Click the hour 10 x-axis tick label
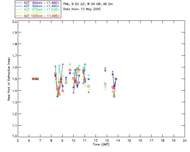Image resolution: width=190 pixels, height=152 pixels. pyautogui.click(x=73, y=140)
